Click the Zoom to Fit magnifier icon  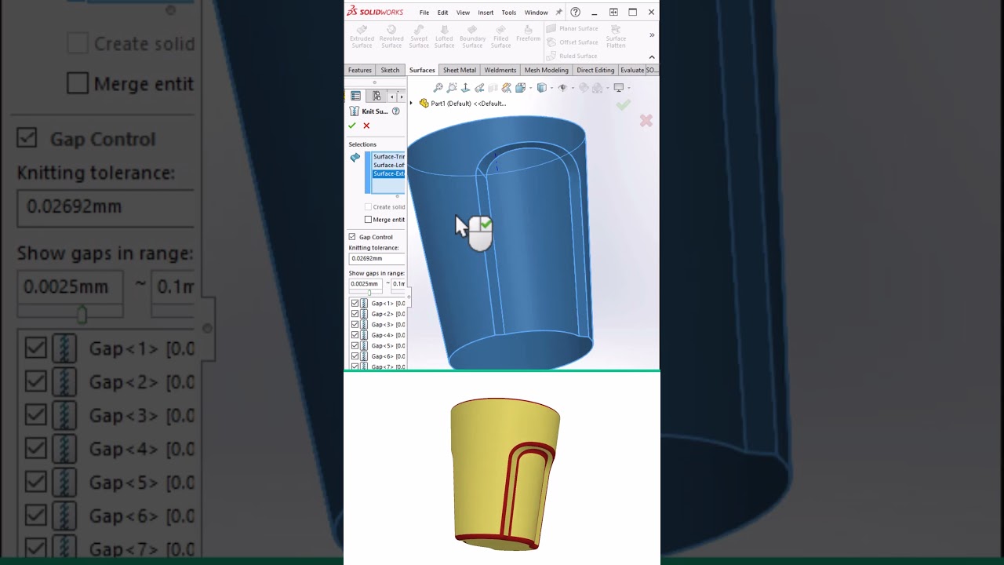[438, 88]
